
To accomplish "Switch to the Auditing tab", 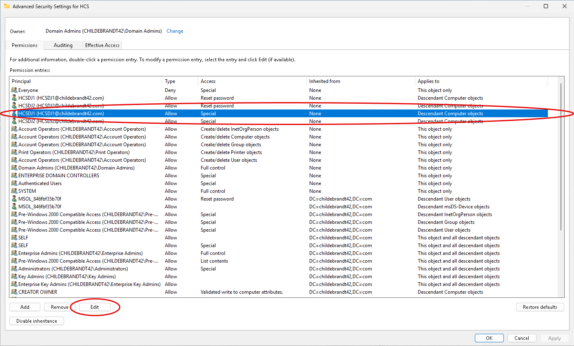I will point(63,45).
